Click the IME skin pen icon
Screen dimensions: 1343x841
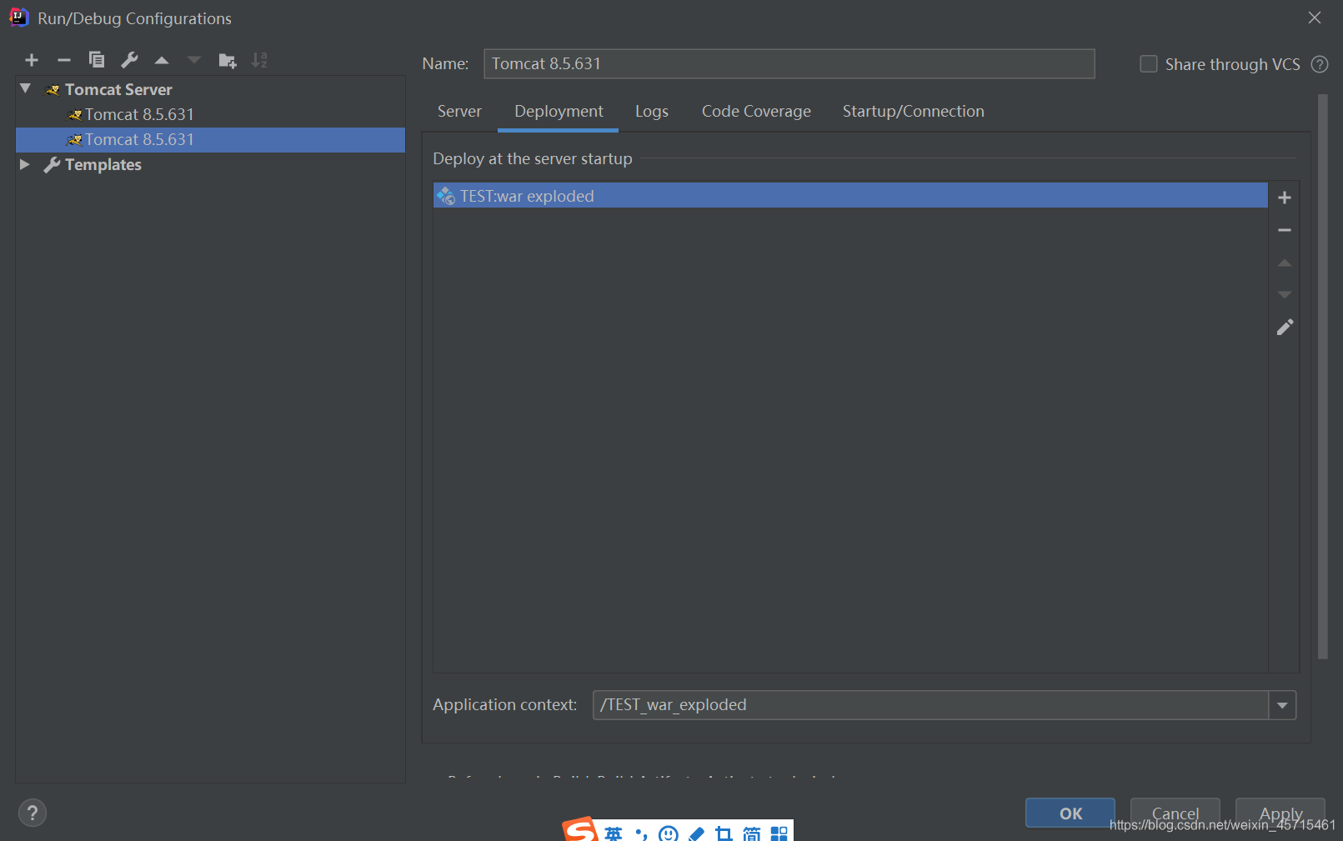696,833
